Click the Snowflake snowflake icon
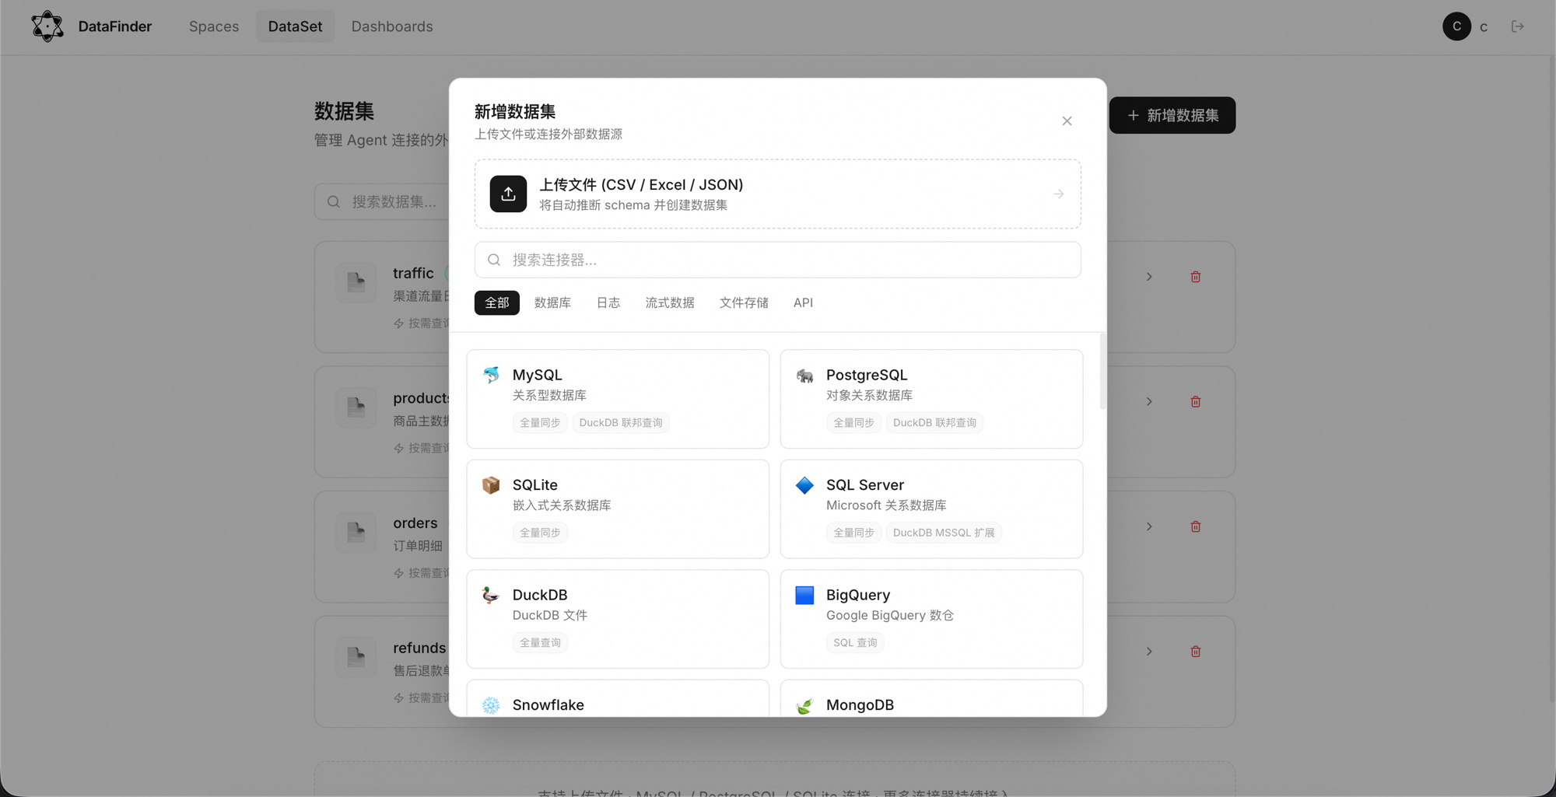Screen dimensions: 1556x797 491,705
